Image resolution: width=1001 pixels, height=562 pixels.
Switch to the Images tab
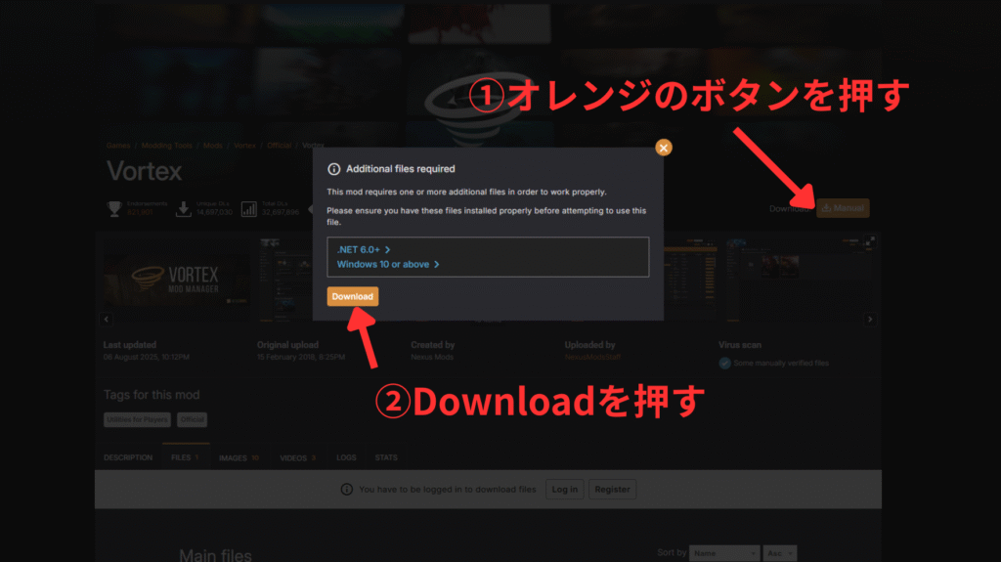239,457
